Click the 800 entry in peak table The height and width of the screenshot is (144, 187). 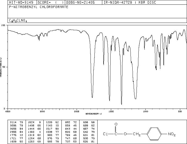click(x=68, y=132)
